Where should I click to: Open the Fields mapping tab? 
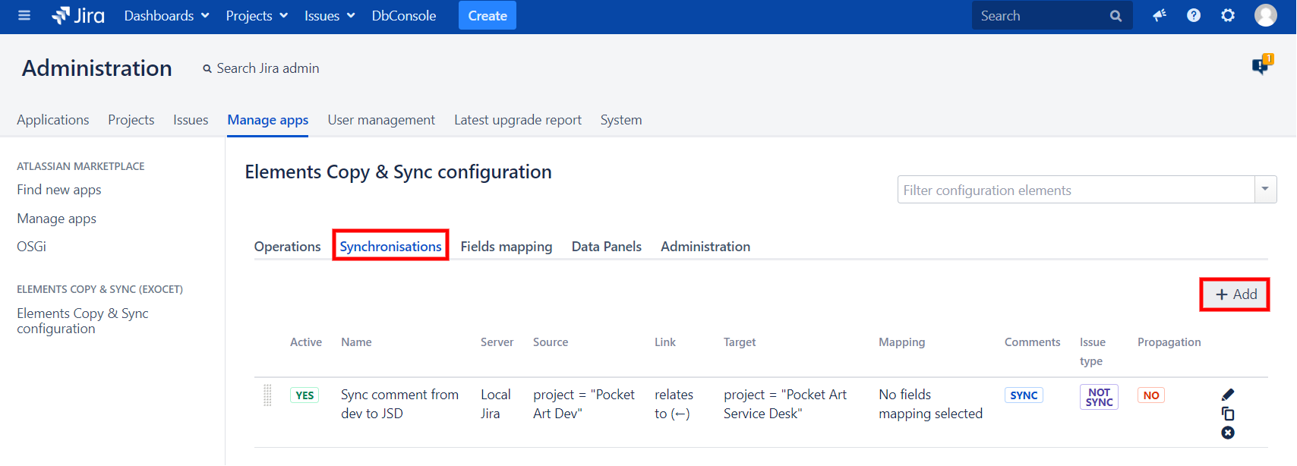[506, 247]
